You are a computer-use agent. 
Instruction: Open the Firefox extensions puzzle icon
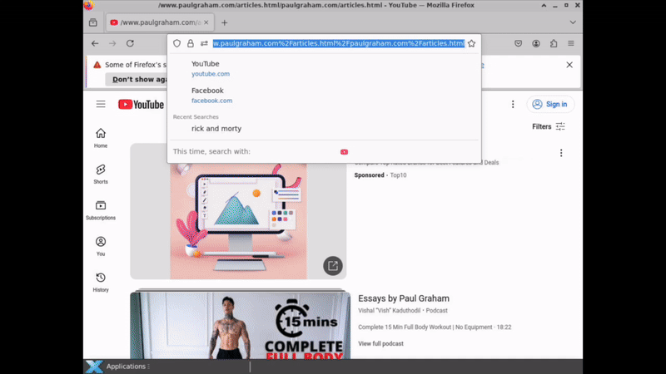pos(554,43)
